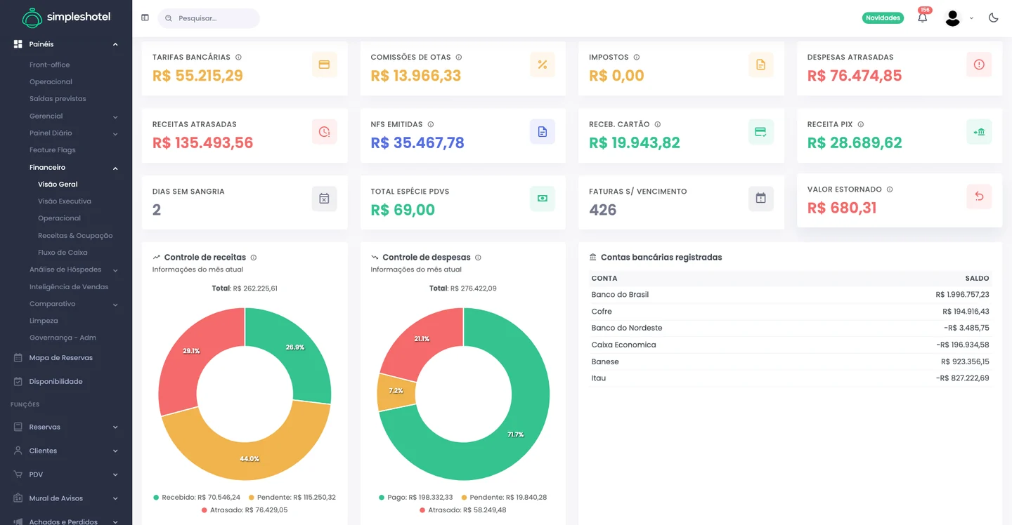1012x525 pixels.
Task: Select Visão Executiva in Financeiro menu
Action: point(65,201)
